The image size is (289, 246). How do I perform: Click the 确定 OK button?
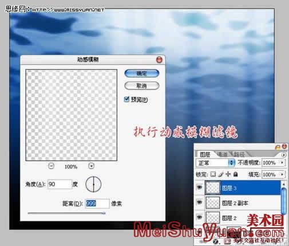pos(142,73)
